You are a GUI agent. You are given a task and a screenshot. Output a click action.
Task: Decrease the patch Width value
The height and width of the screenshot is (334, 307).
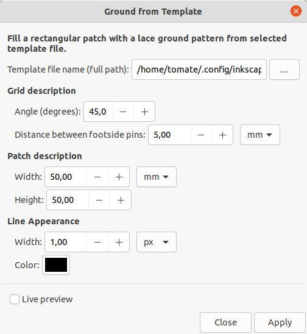[x=97, y=177]
